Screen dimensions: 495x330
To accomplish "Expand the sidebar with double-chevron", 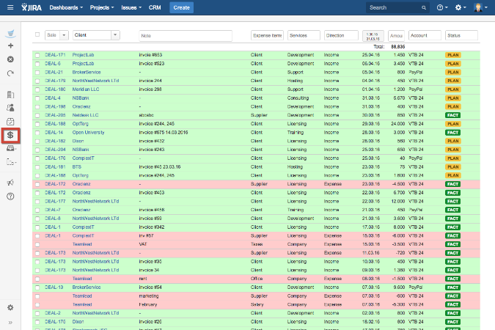I will [10, 323].
